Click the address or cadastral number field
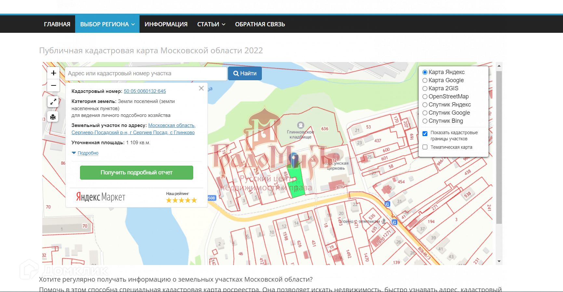The width and height of the screenshot is (563, 292). click(x=146, y=74)
